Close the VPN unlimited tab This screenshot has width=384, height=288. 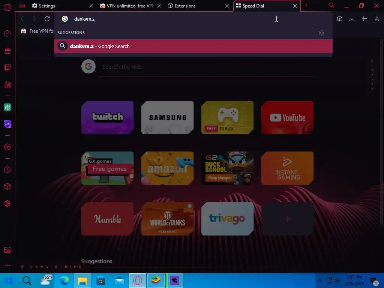click(159, 6)
